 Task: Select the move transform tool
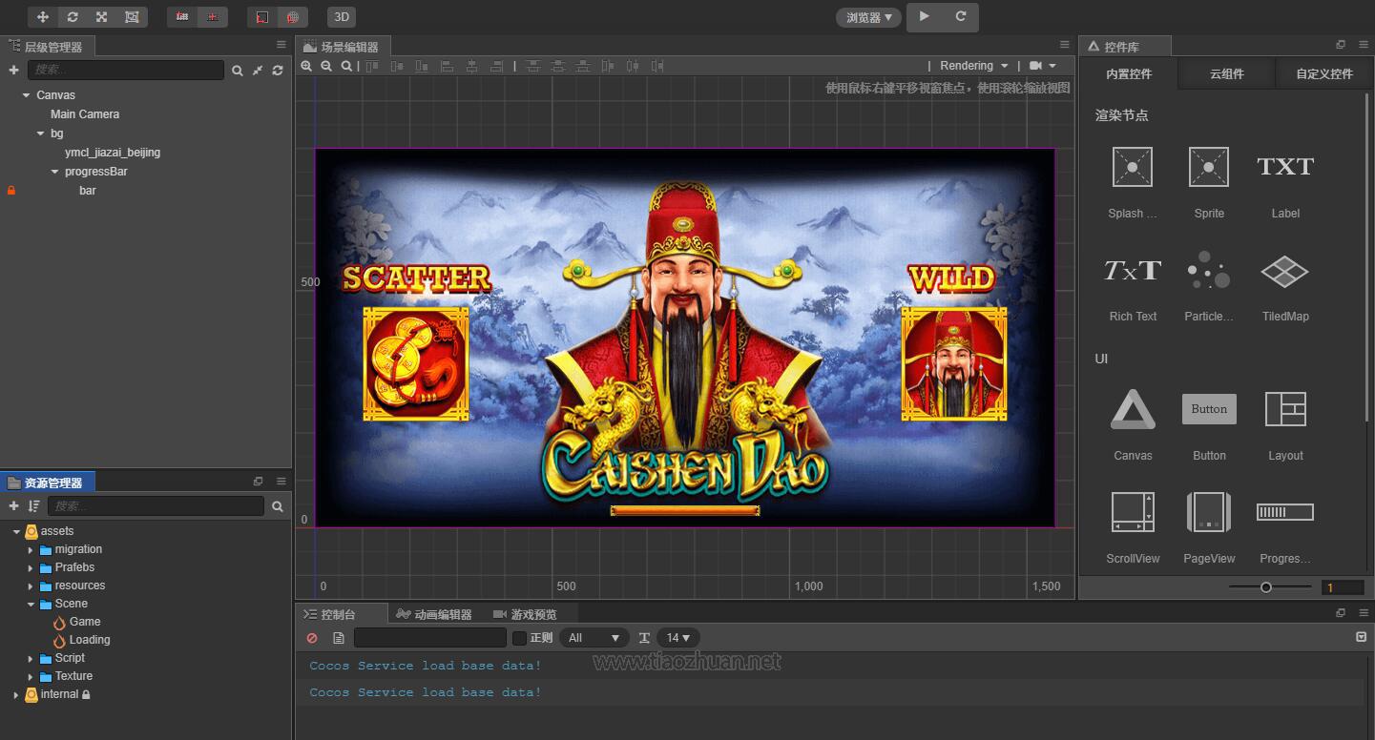(x=43, y=17)
